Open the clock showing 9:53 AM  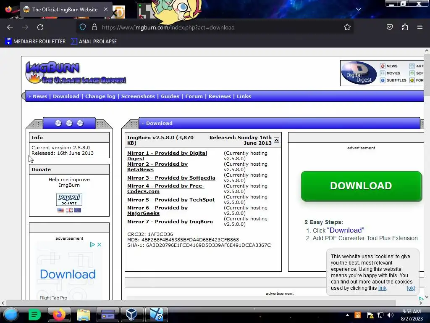[412, 315]
